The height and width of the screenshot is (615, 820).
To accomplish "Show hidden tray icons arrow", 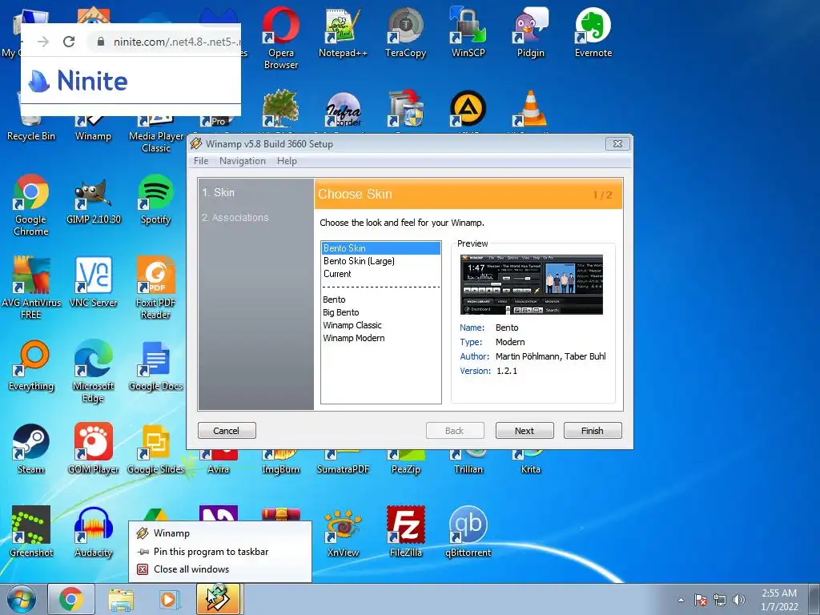I will 681,600.
